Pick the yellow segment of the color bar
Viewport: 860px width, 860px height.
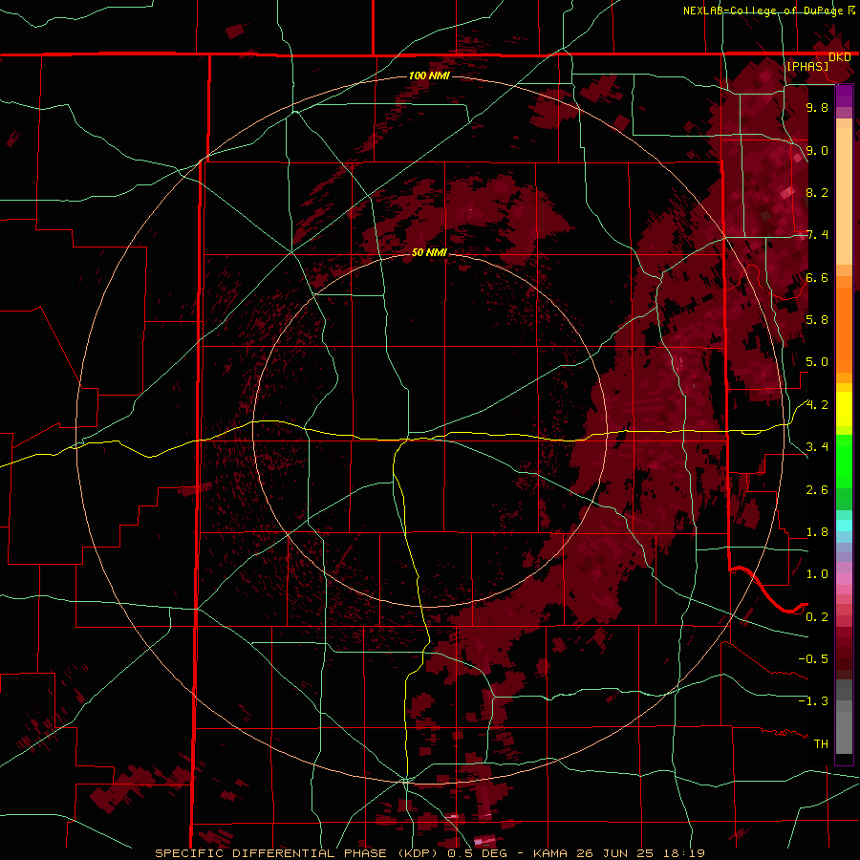844,409
